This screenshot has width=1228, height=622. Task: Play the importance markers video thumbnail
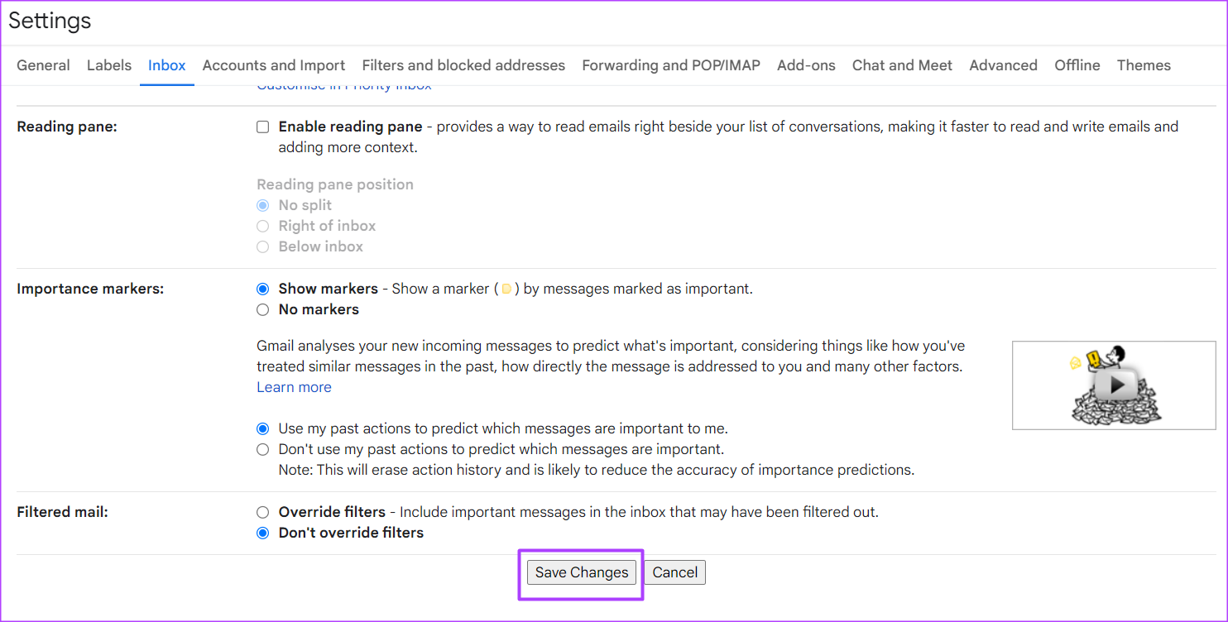1114,385
